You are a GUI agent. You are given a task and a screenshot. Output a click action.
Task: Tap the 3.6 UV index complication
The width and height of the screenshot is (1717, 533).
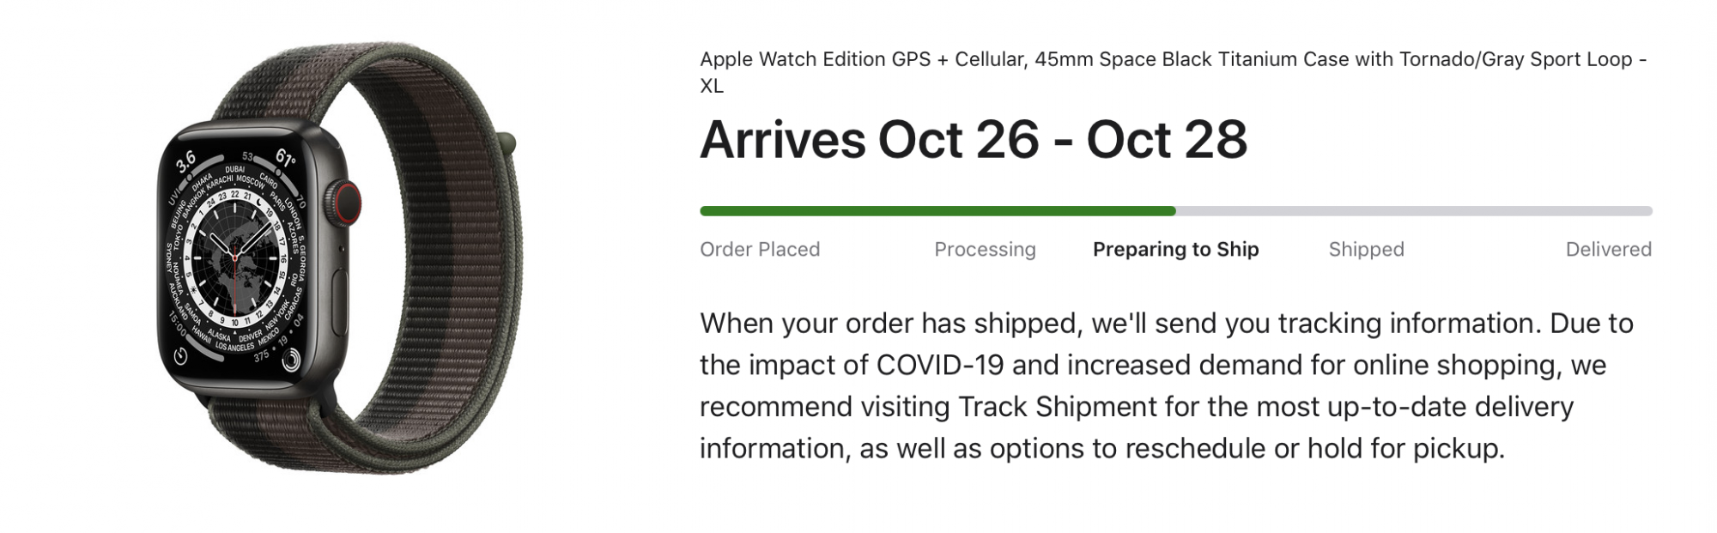pyautogui.click(x=185, y=161)
